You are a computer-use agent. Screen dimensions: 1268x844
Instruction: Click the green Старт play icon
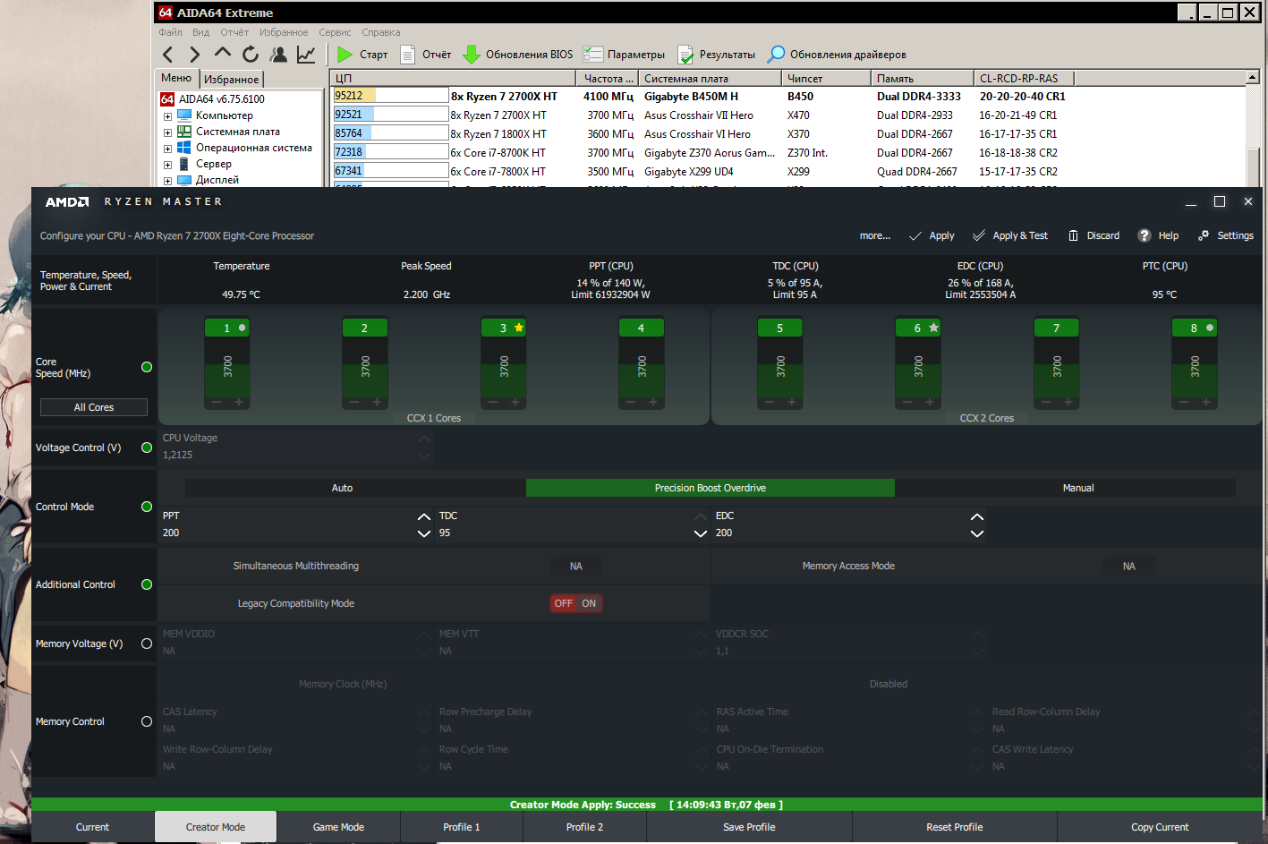click(x=345, y=55)
